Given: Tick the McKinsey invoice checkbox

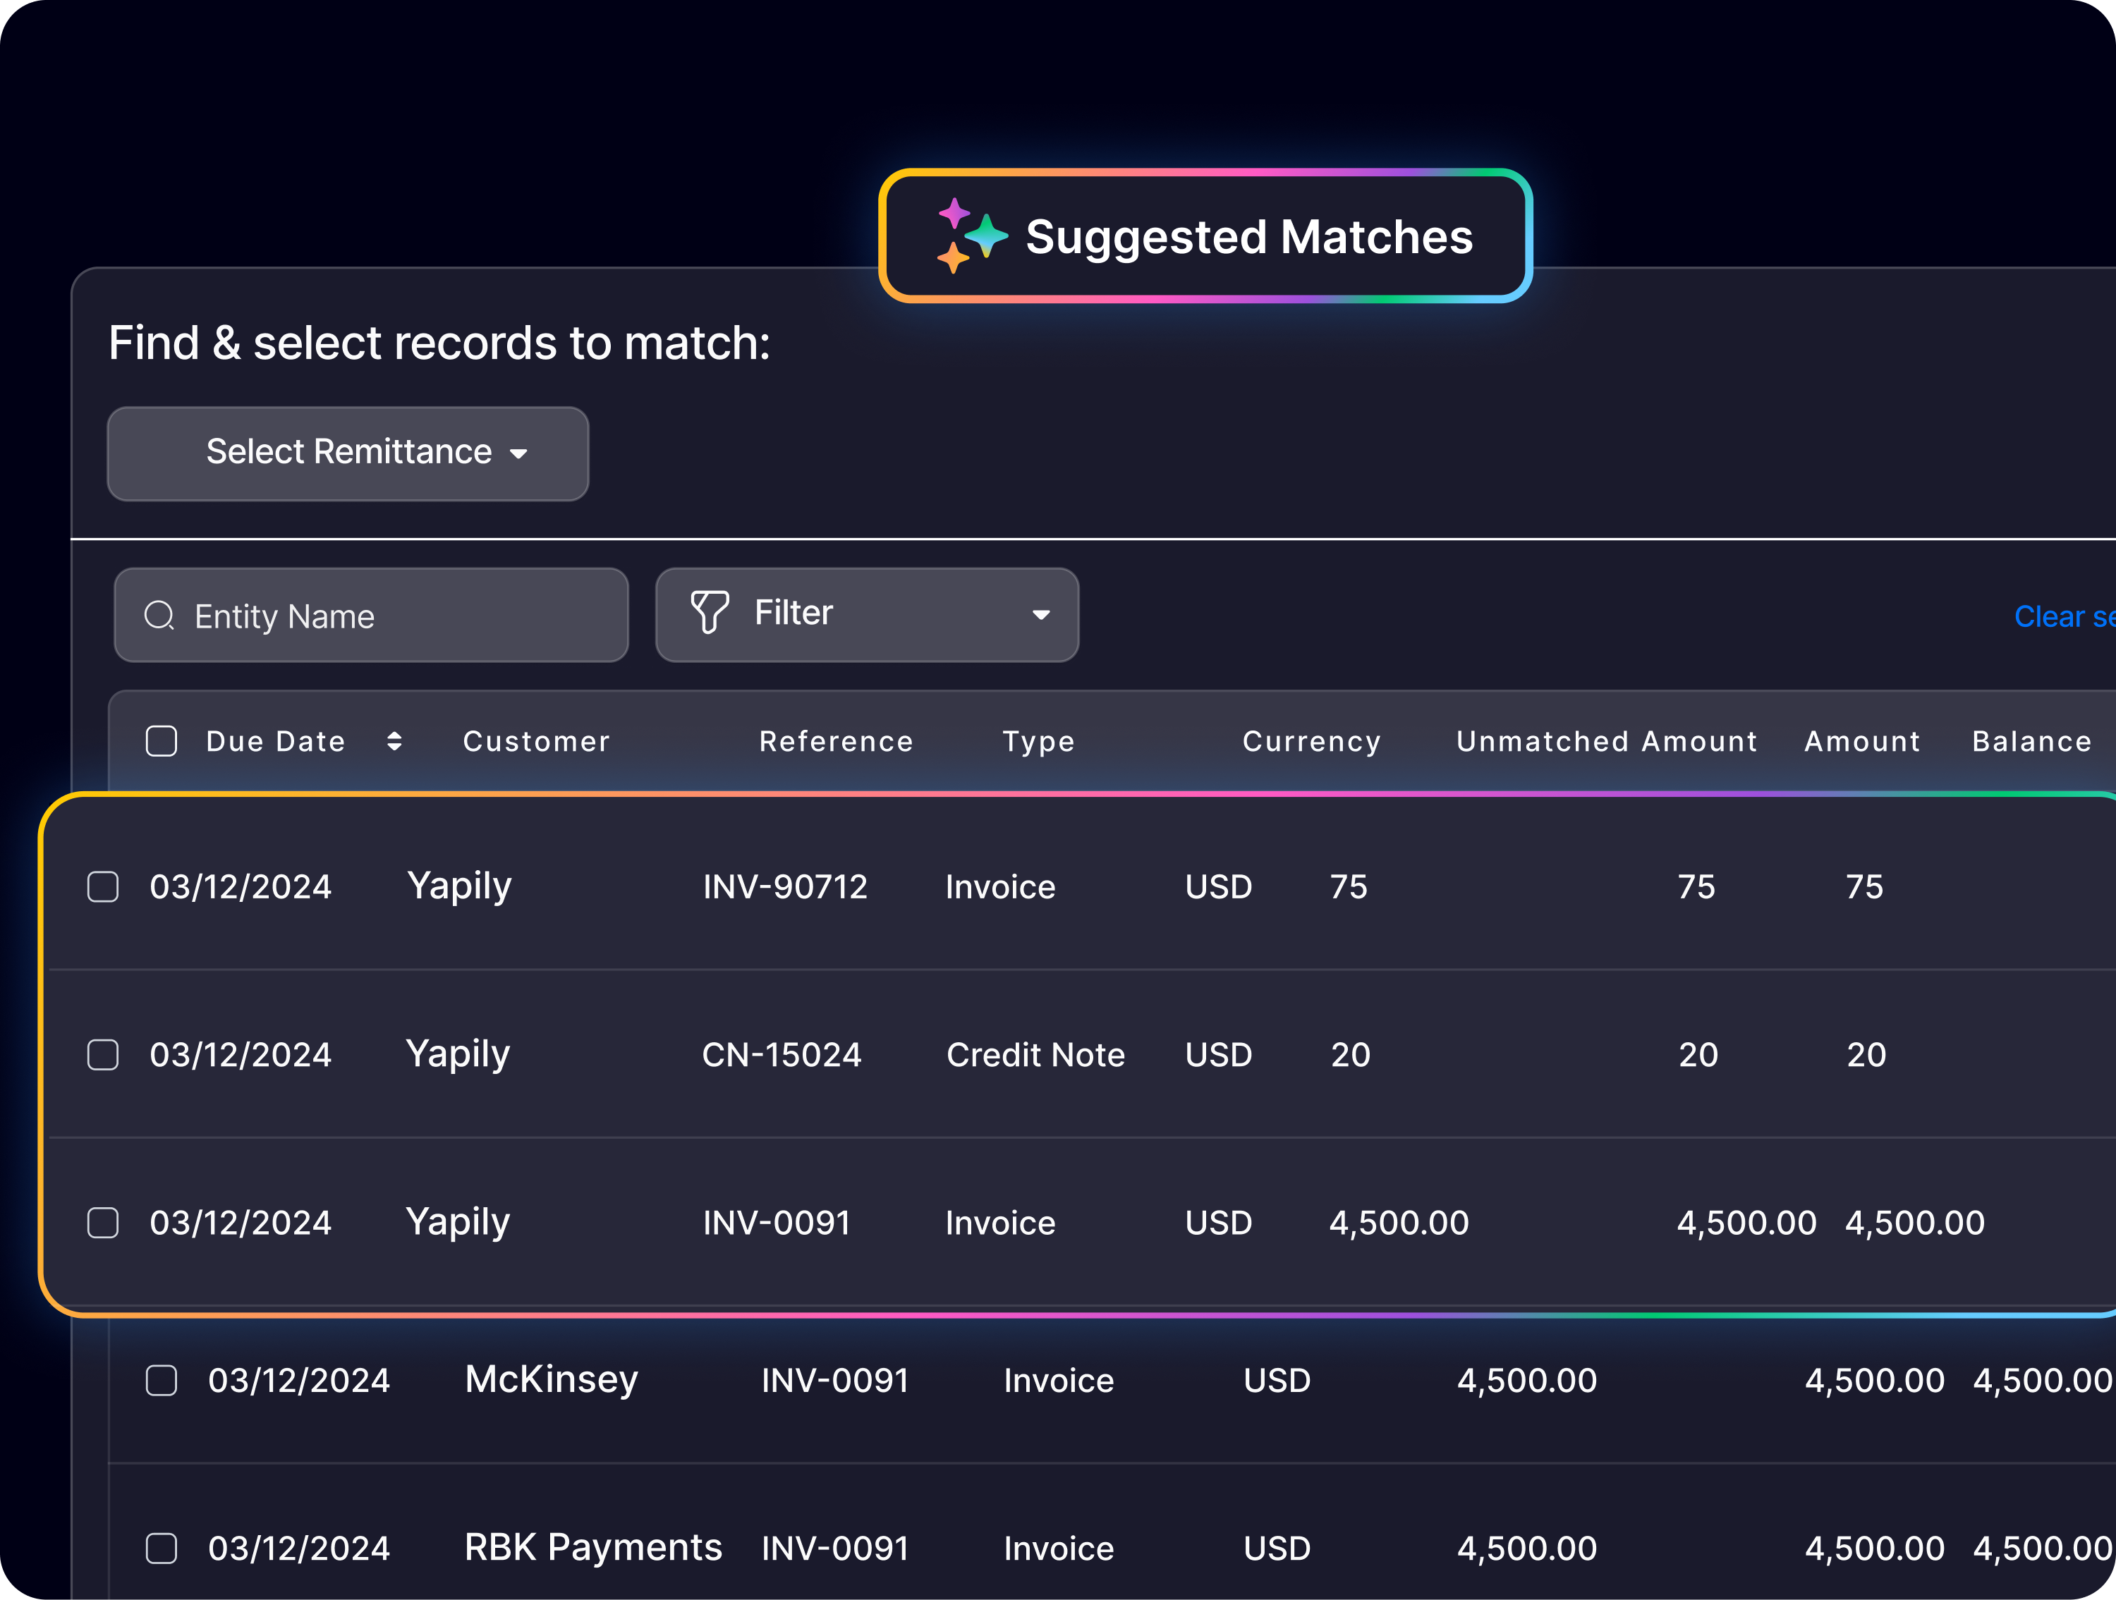Looking at the screenshot, I should click(x=162, y=1380).
